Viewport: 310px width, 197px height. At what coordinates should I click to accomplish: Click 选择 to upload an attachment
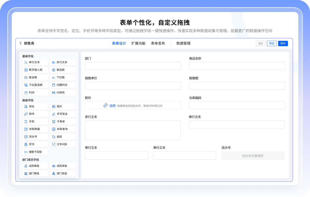coord(112,105)
